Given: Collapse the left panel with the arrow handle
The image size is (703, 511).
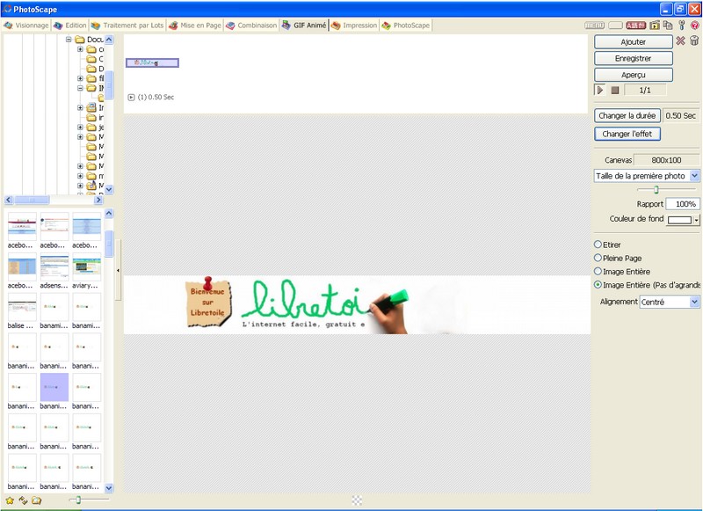Looking at the screenshot, I should (x=118, y=270).
